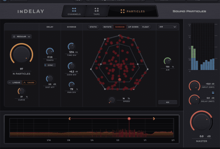This screenshot has height=149, width=220.
Task: Click the green Air knob
Action: click(167, 61)
